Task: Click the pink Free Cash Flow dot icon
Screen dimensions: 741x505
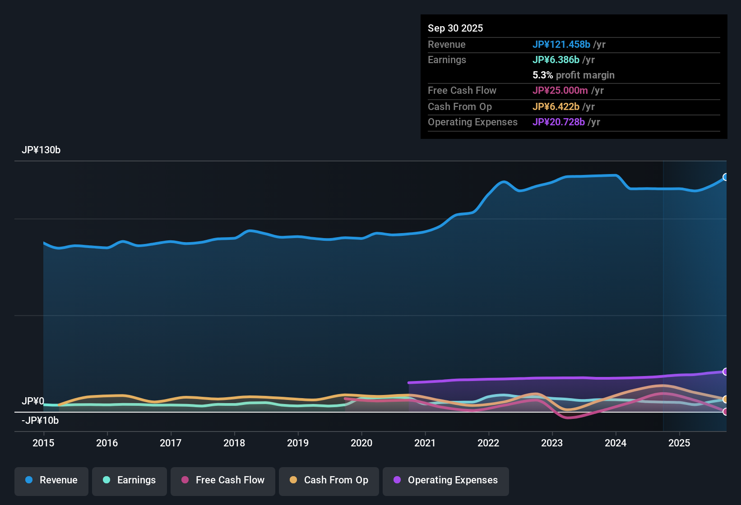Action: point(184,480)
